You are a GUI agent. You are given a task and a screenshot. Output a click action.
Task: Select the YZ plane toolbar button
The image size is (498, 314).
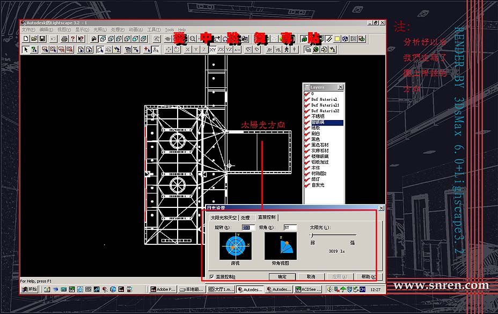[x=229, y=49]
